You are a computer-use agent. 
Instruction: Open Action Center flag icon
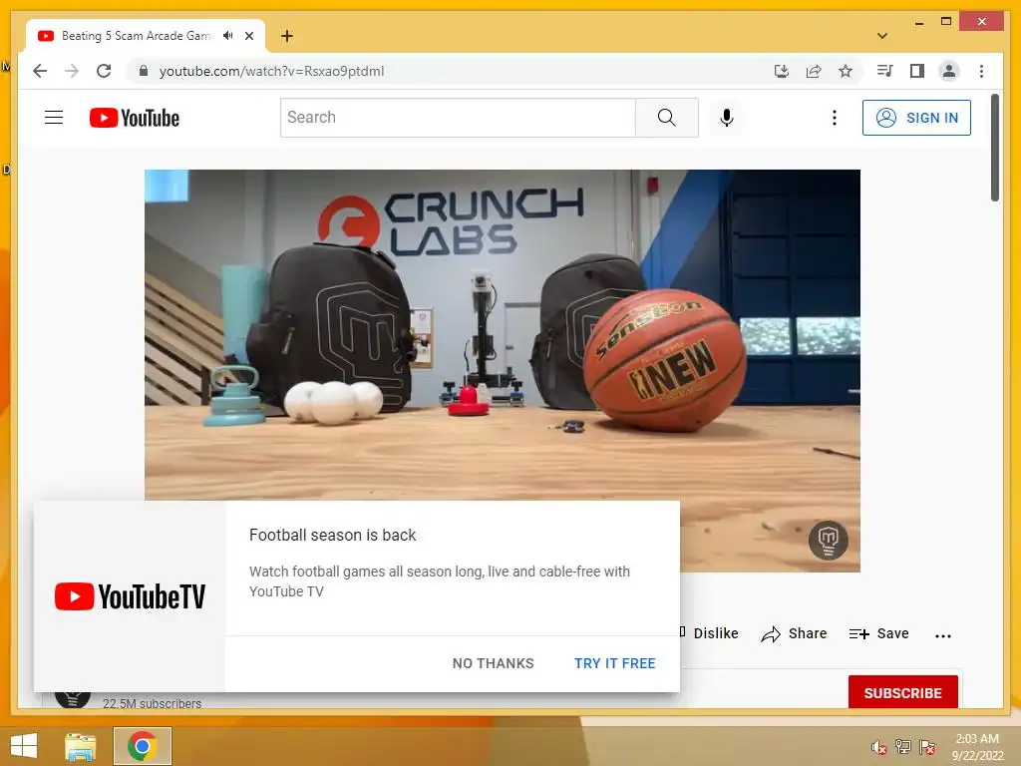click(x=927, y=746)
